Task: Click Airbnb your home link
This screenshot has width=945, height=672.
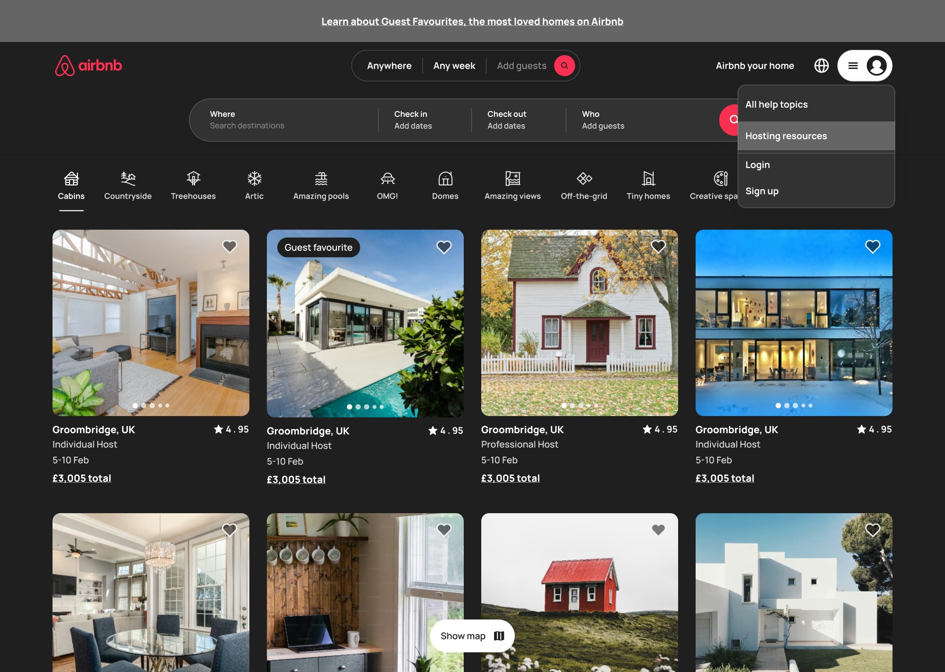Action: [755, 66]
